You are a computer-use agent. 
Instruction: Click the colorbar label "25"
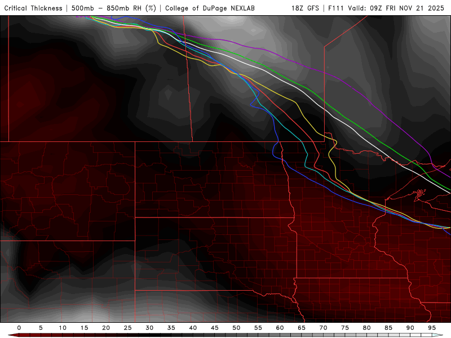tap(128, 328)
